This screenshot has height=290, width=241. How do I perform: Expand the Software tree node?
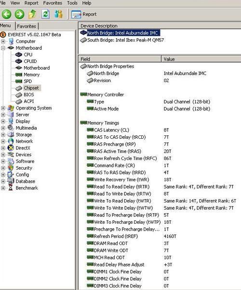pyautogui.click(x=3, y=161)
